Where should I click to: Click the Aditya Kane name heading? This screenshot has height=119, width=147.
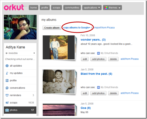[x=15, y=47]
